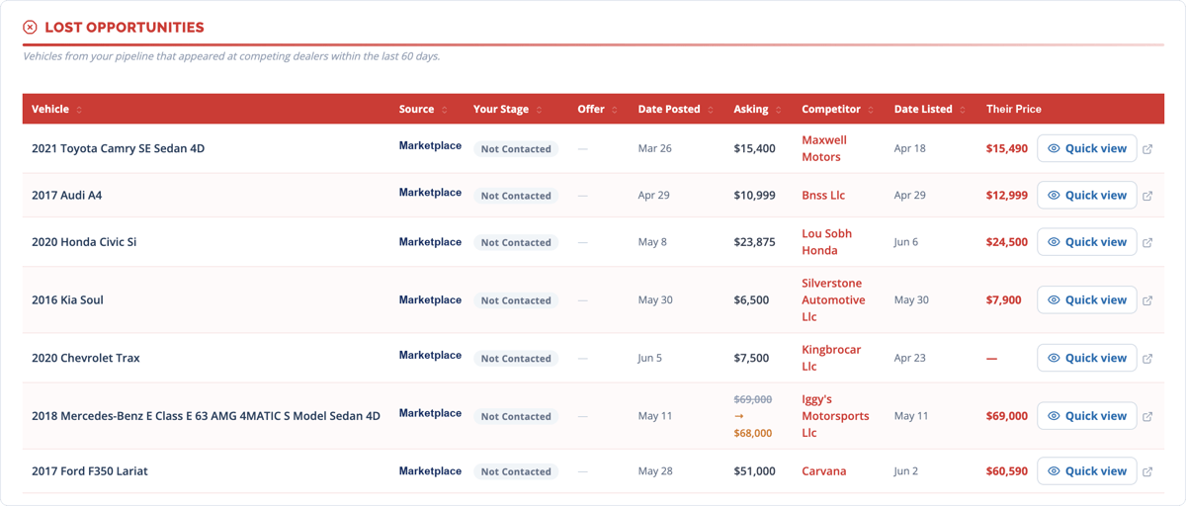This screenshot has height=506, width=1186.
Task: Click their price $24,500
Action: click(1007, 241)
